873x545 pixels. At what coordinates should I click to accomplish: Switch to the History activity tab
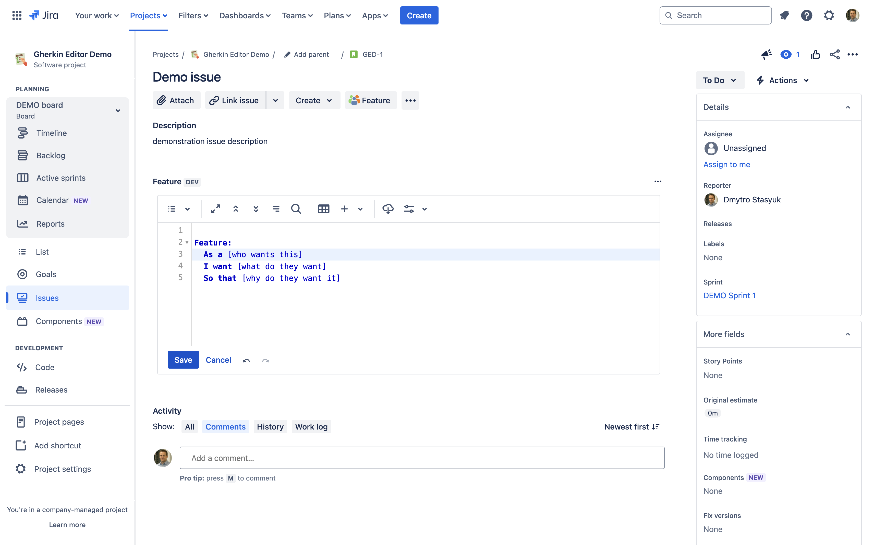pos(270,426)
